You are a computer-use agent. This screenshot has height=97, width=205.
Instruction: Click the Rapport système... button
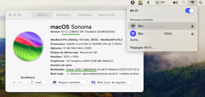click(68, 82)
